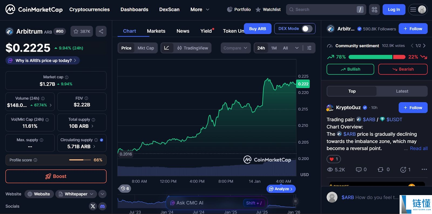This screenshot has width=432, height=214.
Task: Click the chart range navigator handle
Action: tap(295, 201)
